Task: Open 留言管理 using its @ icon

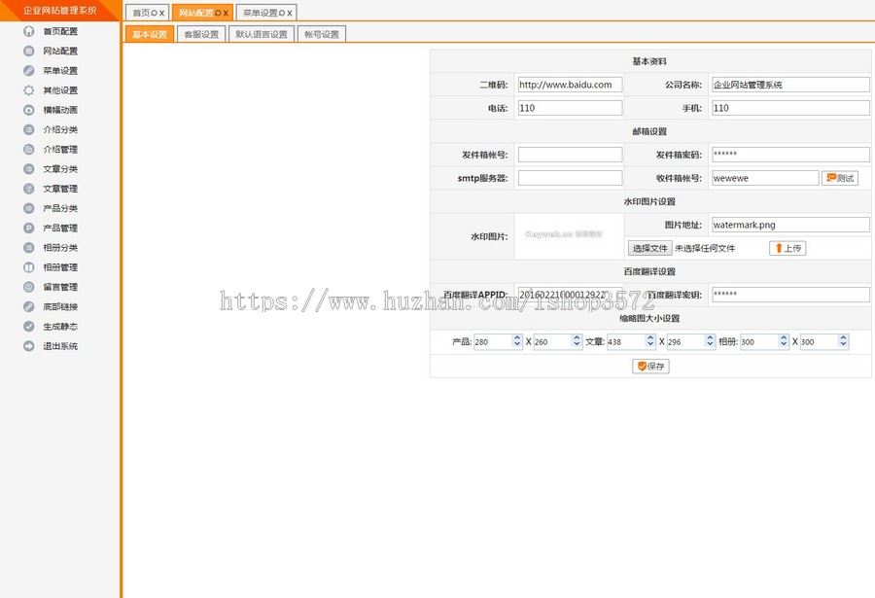Action: tap(29, 286)
